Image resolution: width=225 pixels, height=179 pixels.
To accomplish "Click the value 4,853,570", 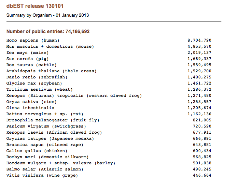I will 199,47.
